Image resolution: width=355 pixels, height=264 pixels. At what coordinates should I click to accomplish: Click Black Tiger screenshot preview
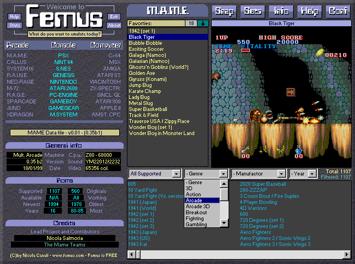[281, 97]
